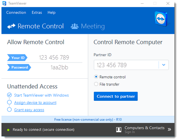
Task: Open the Extras menu
Action: click(x=37, y=12)
